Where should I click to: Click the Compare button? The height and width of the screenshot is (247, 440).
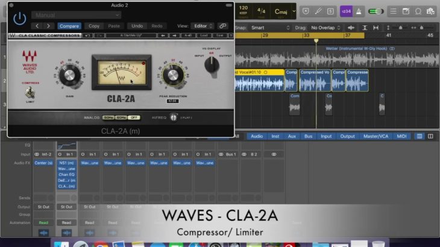point(69,26)
